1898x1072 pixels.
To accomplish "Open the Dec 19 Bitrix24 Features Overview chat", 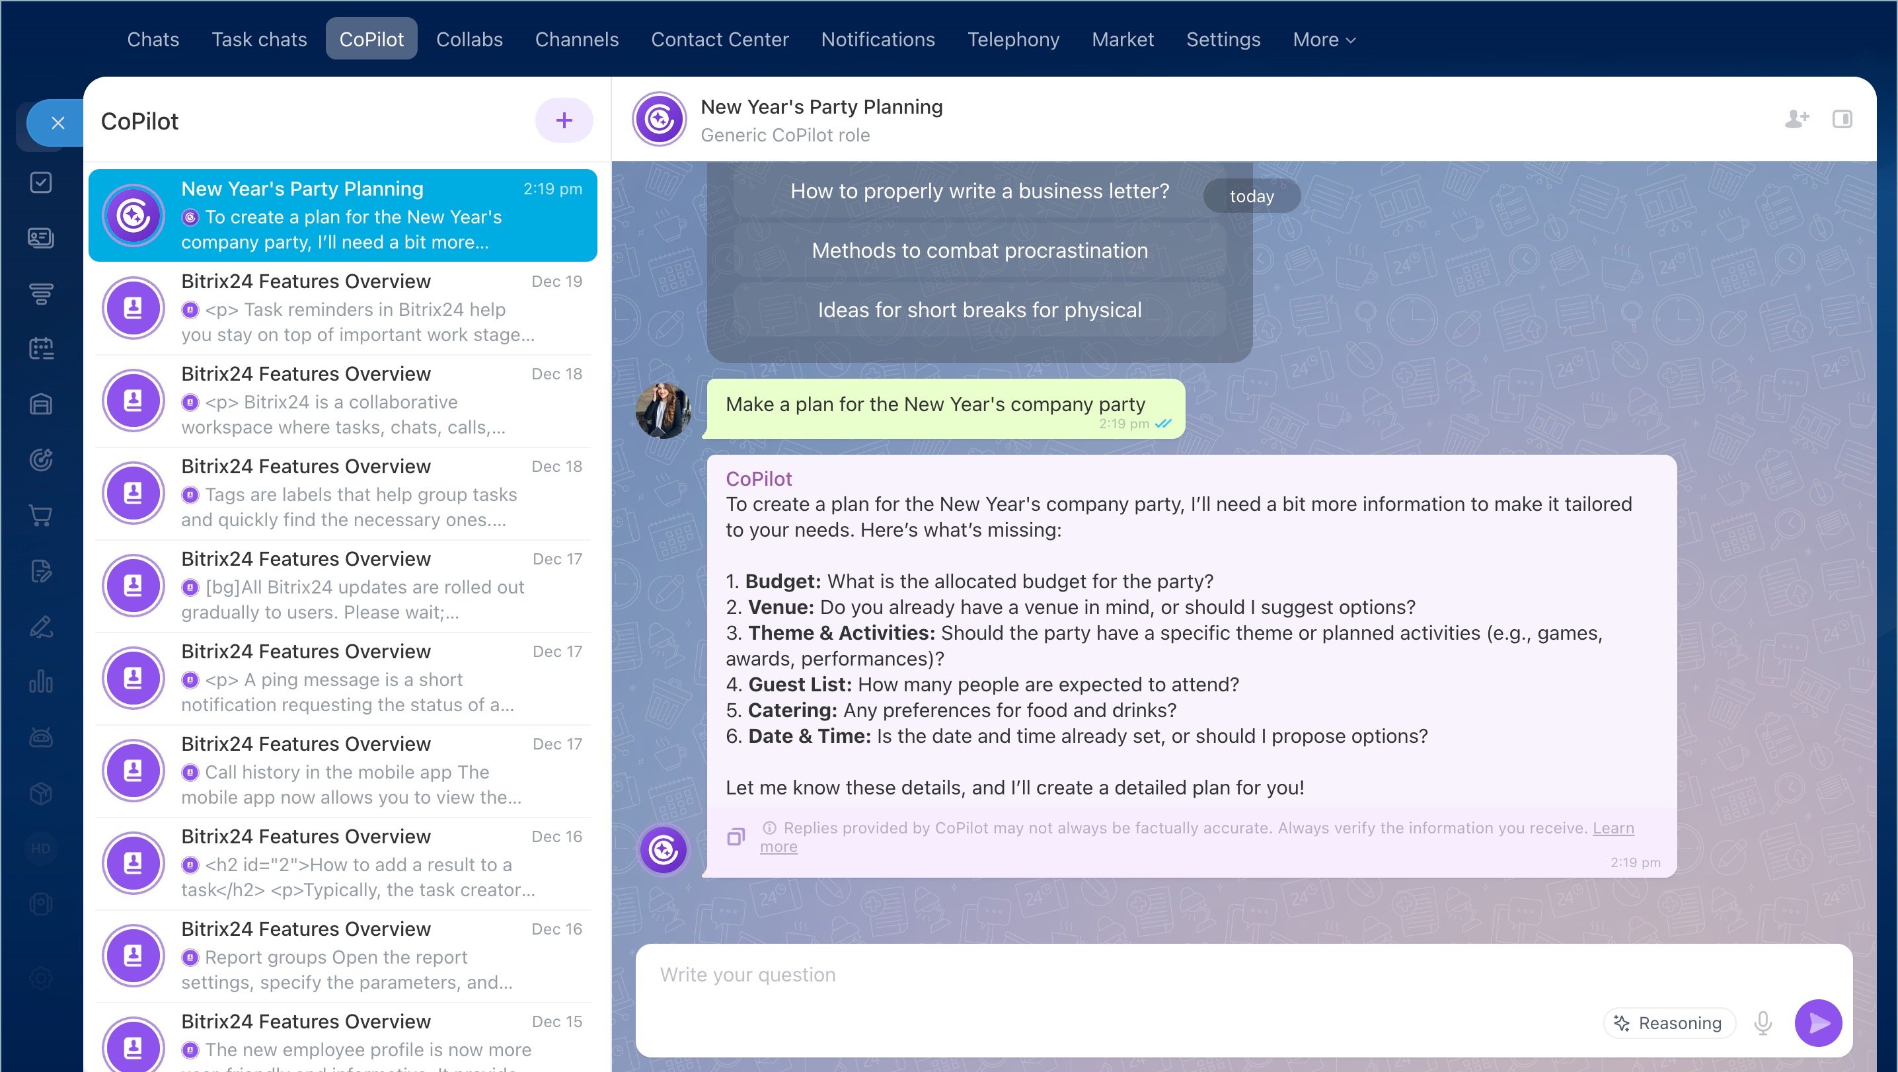I will (342, 307).
